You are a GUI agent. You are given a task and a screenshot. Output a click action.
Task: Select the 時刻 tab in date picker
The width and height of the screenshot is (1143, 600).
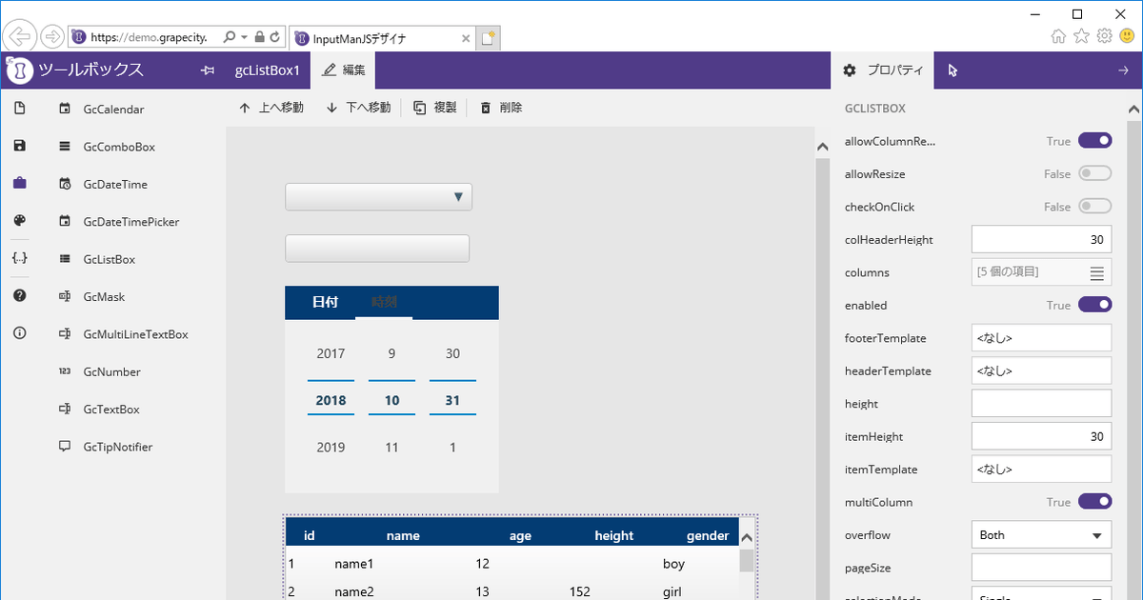point(384,303)
